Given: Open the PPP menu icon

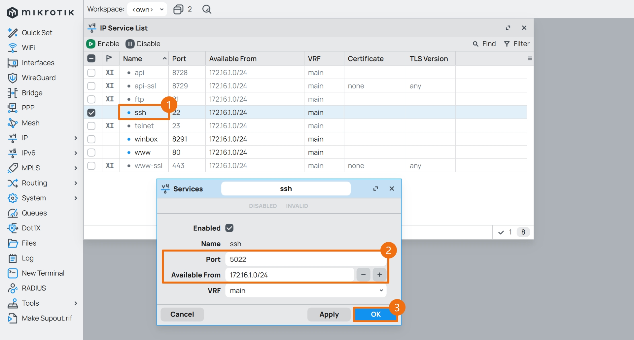Looking at the screenshot, I should 13,108.
